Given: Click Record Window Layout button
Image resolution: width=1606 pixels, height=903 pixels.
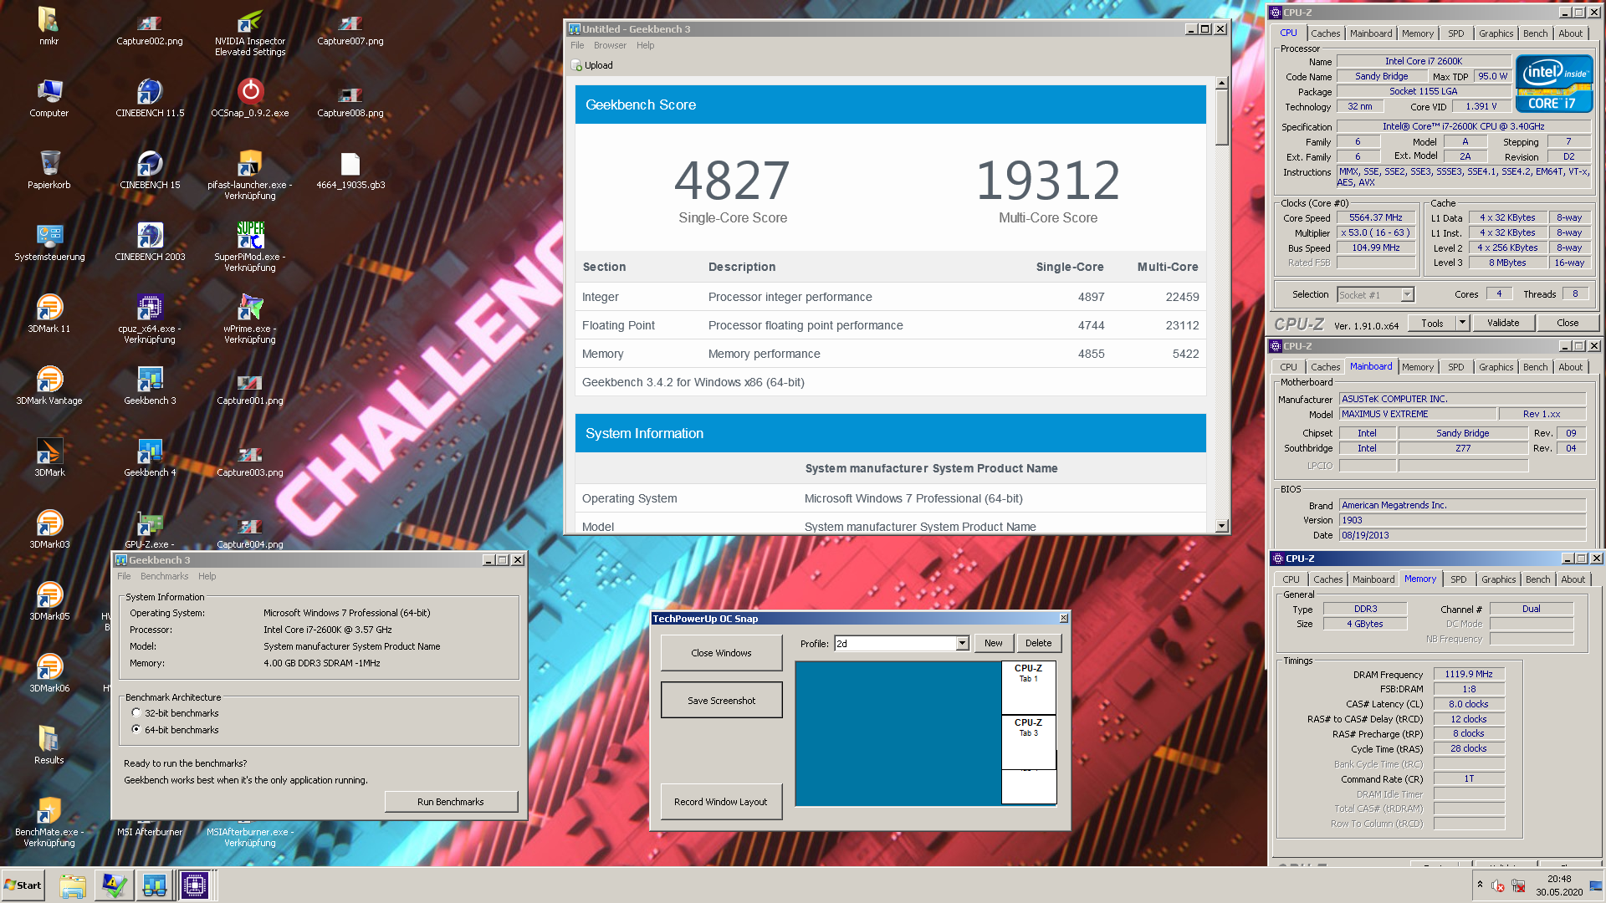Looking at the screenshot, I should 721,802.
